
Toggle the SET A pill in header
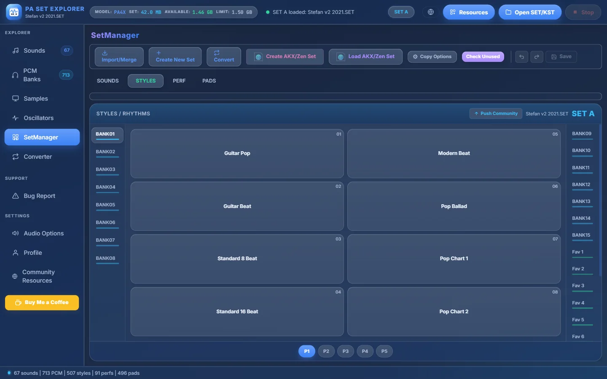tap(401, 12)
